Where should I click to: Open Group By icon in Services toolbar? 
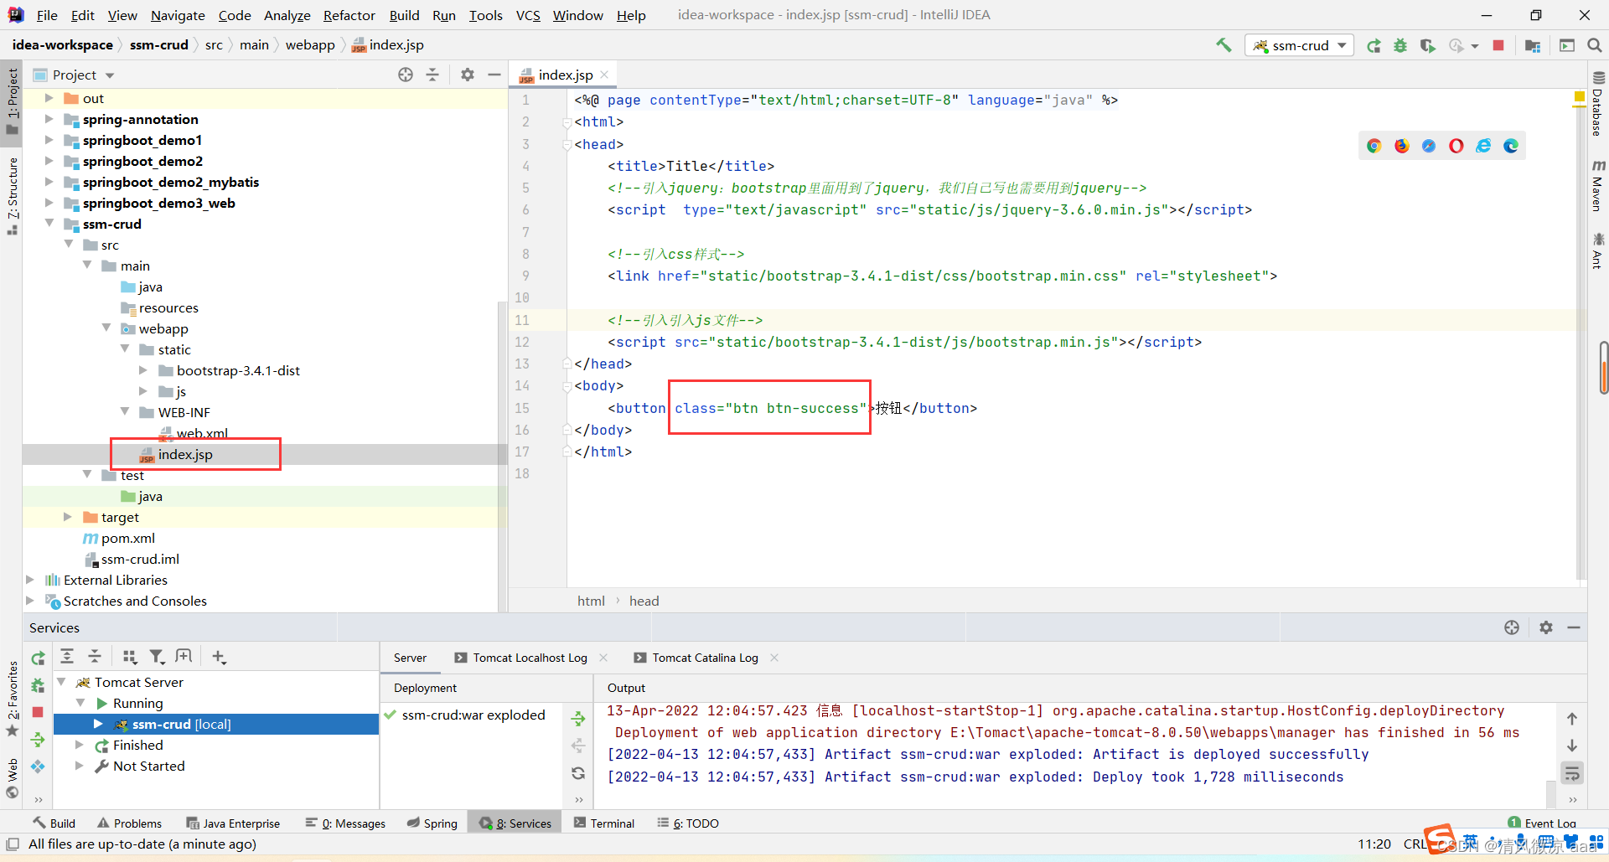point(129,657)
